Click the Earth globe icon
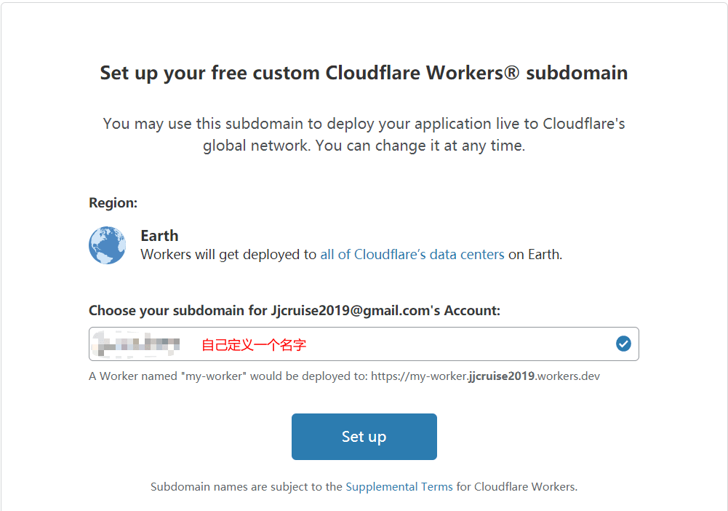728x511 pixels. click(x=107, y=245)
